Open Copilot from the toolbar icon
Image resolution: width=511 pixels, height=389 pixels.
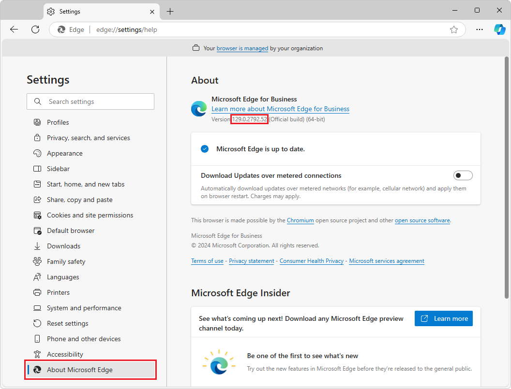pos(499,29)
